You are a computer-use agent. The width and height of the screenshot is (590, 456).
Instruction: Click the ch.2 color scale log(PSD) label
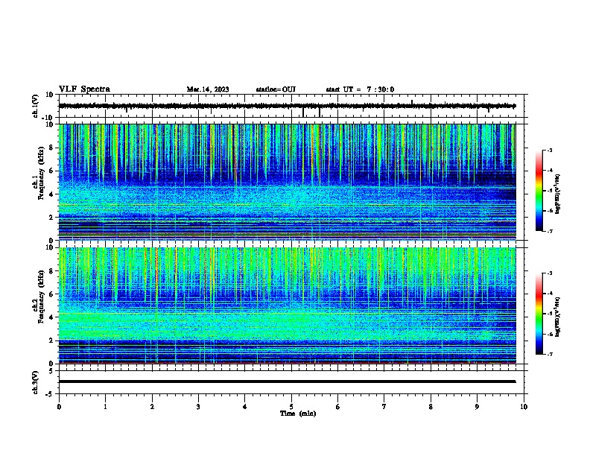(x=558, y=317)
